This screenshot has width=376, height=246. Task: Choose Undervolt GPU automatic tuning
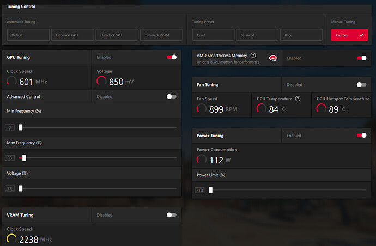(x=72, y=35)
